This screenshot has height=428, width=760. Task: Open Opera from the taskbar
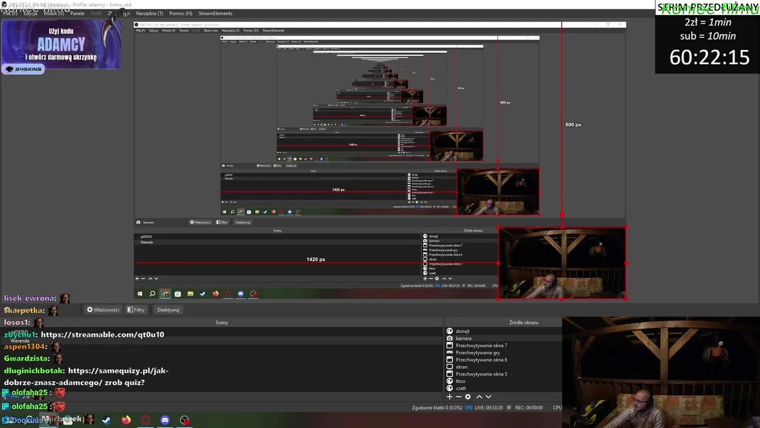(145, 420)
